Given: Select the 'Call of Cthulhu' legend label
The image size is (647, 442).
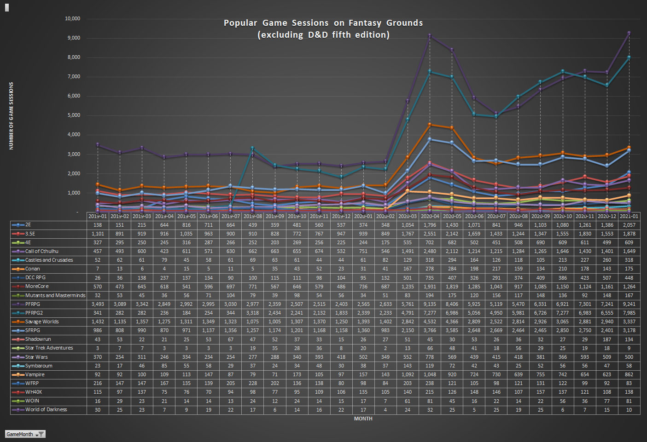Looking at the screenshot, I should tap(42, 251).
